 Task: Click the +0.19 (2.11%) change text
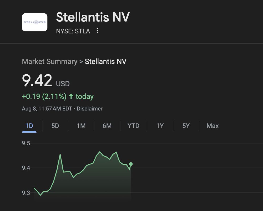44,97
